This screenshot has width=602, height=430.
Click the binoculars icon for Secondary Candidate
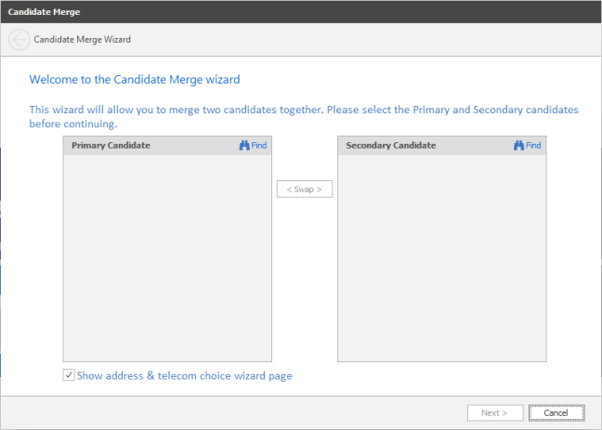coord(518,146)
